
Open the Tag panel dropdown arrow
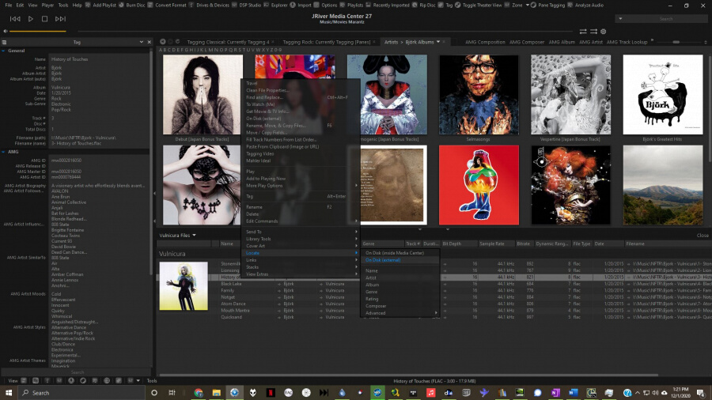(x=142, y=42)
